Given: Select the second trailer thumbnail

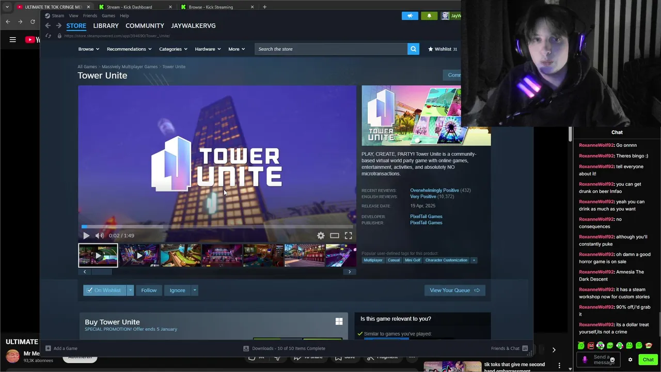Looking at the screenshot, I should point(139,255).
